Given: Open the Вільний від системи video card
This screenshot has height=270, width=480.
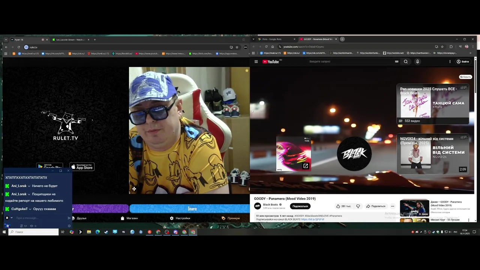Looking at the screenshot, I should click(x=433, y=154).
